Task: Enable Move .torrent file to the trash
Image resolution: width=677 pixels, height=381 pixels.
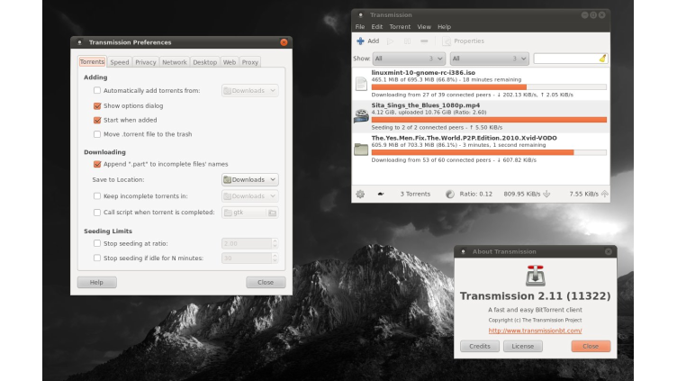Action: 97,134
